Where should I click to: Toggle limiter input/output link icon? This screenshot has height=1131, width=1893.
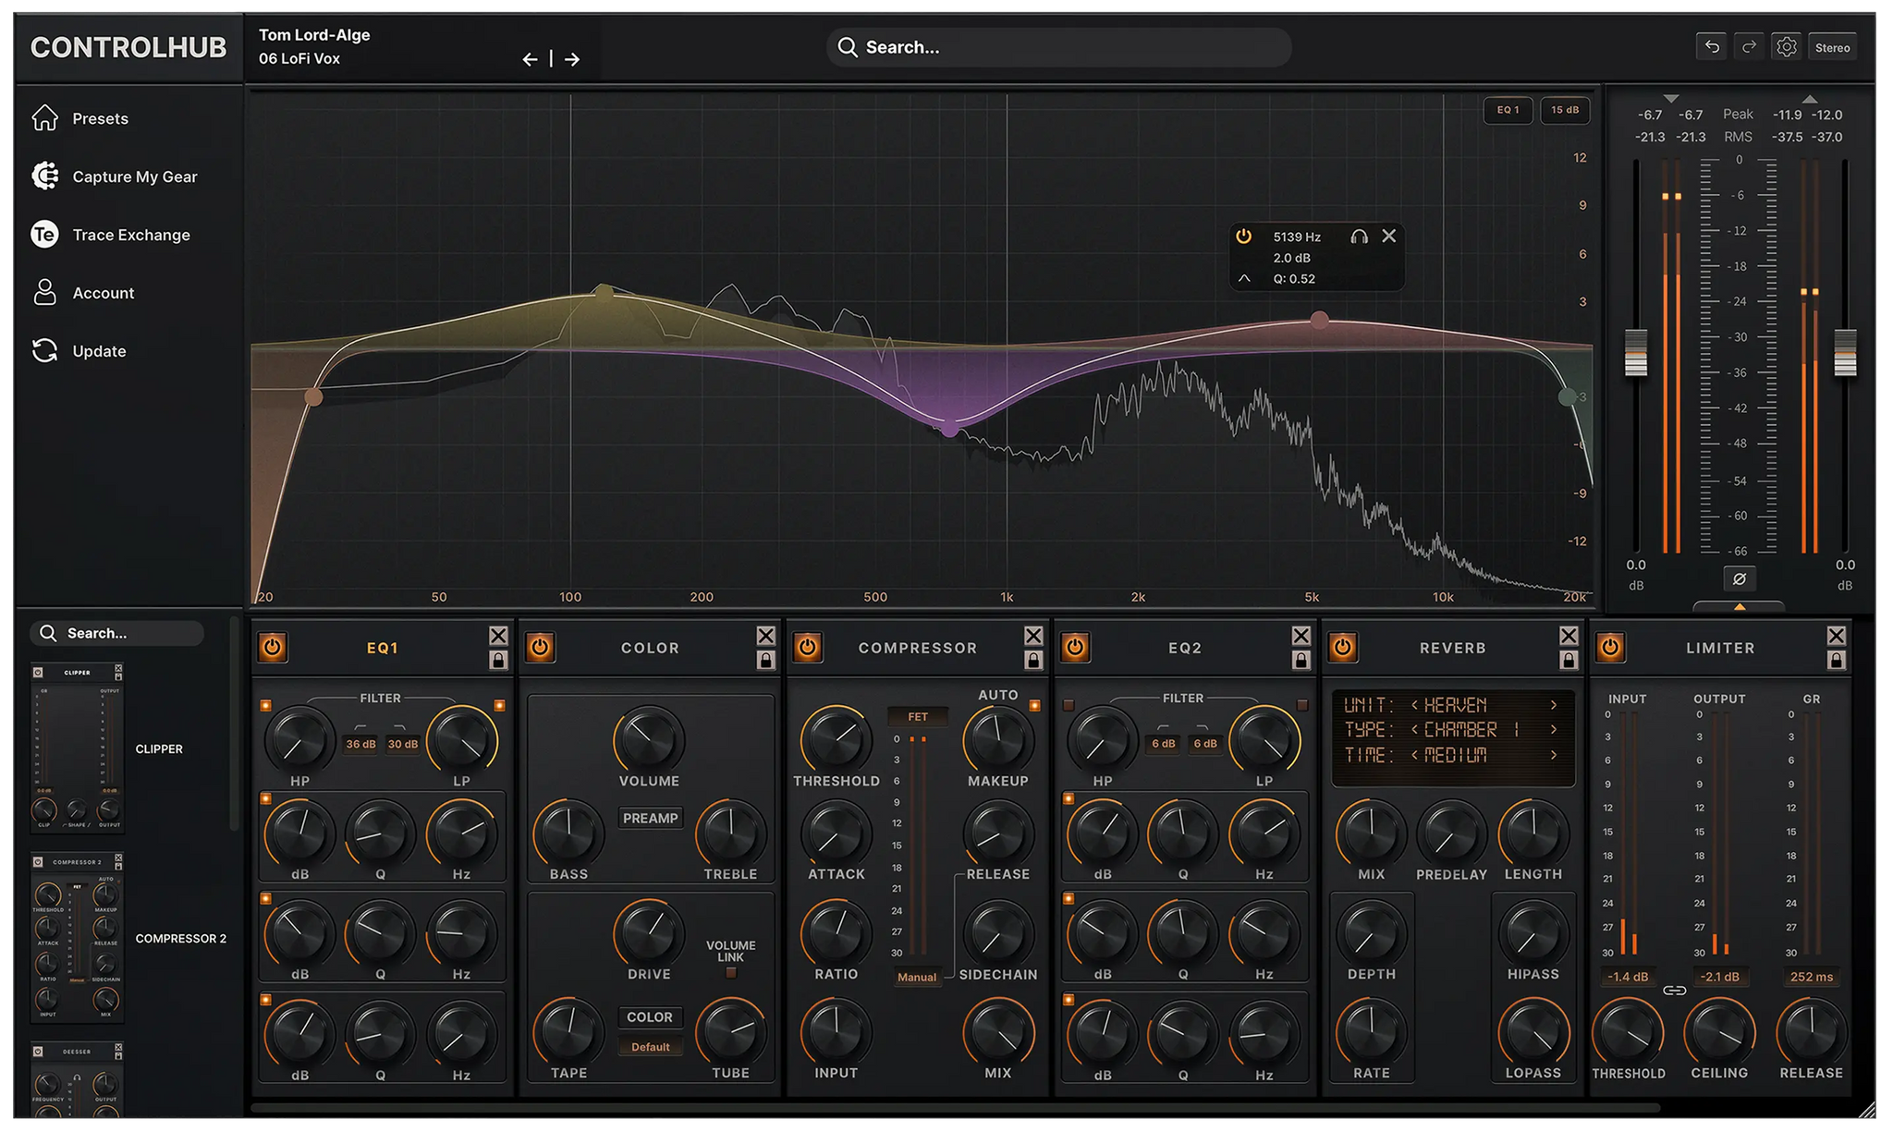[x=1674, y=991]
